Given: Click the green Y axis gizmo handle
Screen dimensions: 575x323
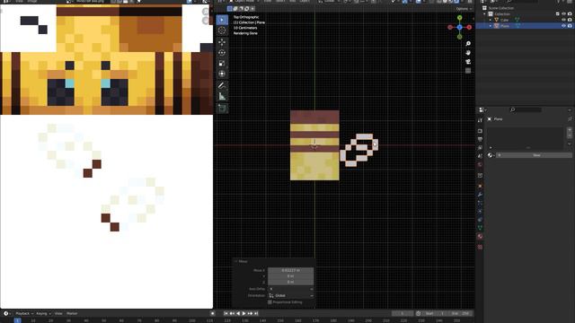Looking at the screenshot, I should pyautogui.click(x=459, y=18).
